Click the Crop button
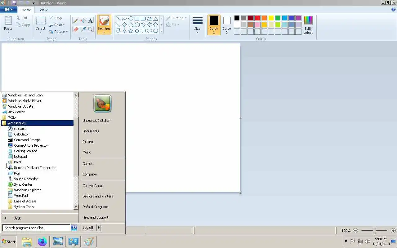 (56, 18)
